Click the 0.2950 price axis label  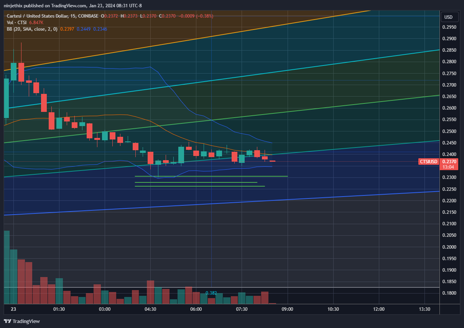(x=449, y=27)
